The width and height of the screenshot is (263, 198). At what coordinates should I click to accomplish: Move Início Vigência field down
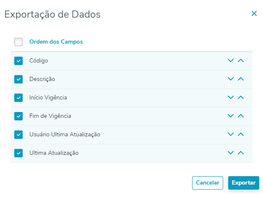click(230, 97)
